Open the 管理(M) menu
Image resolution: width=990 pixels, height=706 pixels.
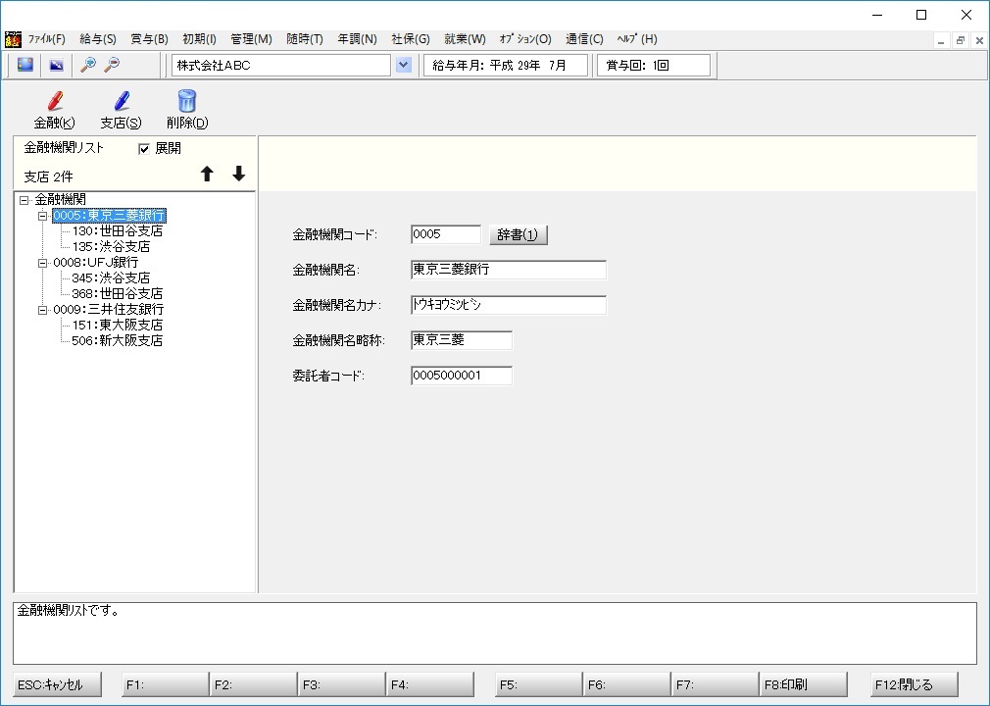[x=251, y=39]
